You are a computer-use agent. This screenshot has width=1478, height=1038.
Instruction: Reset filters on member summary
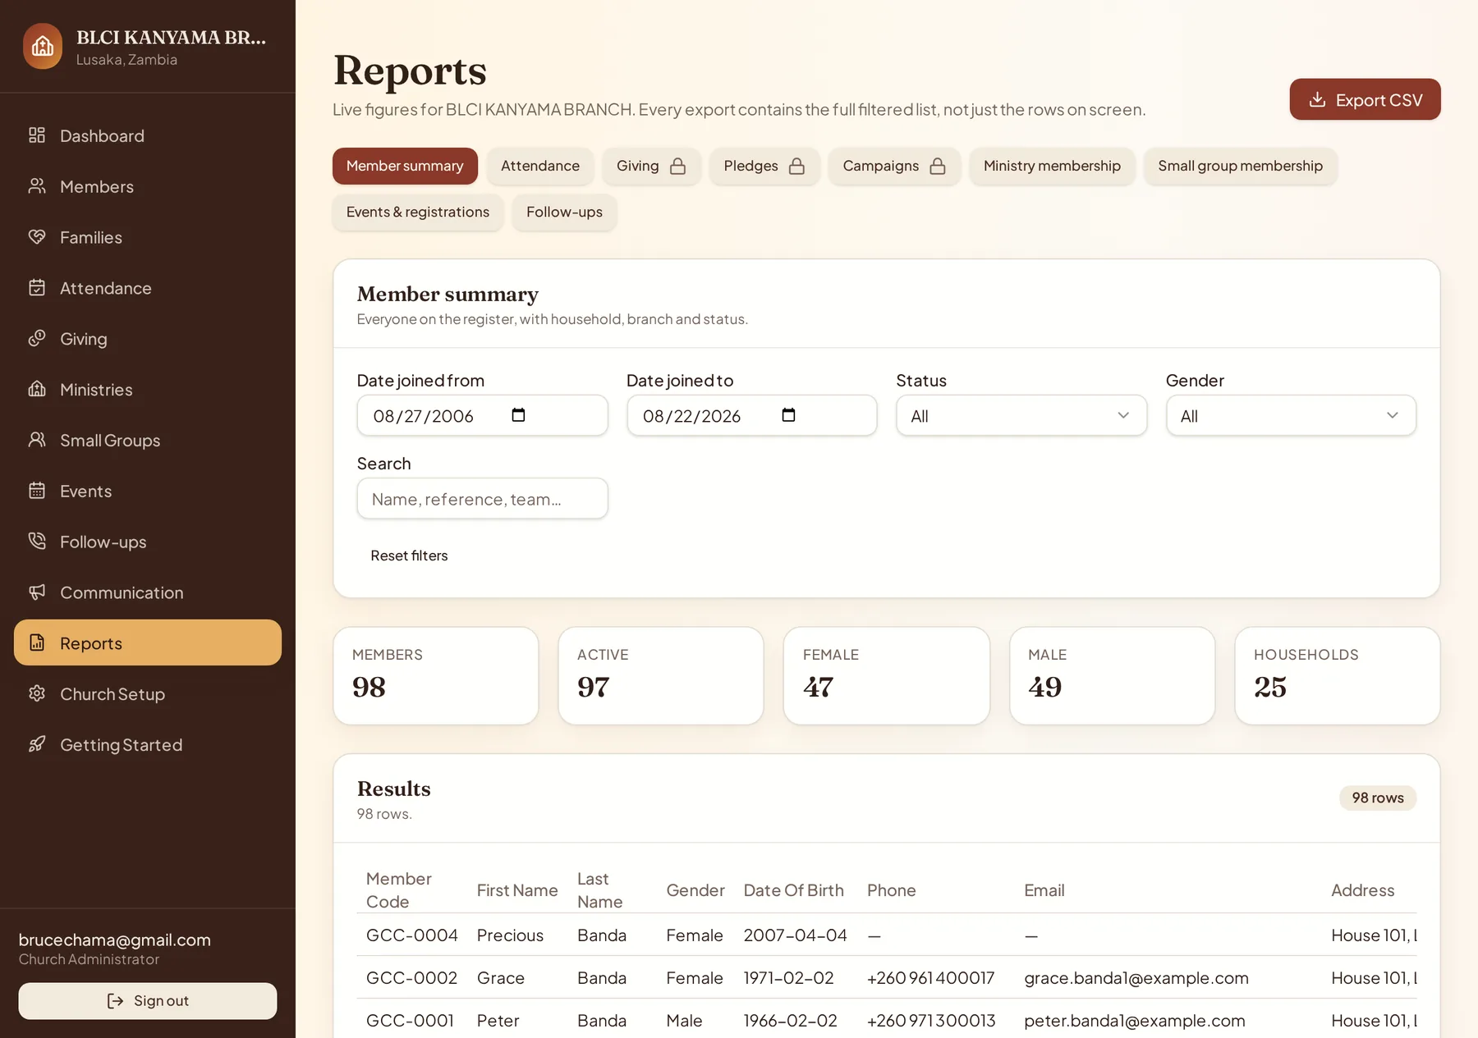click(x=409, y=556)
